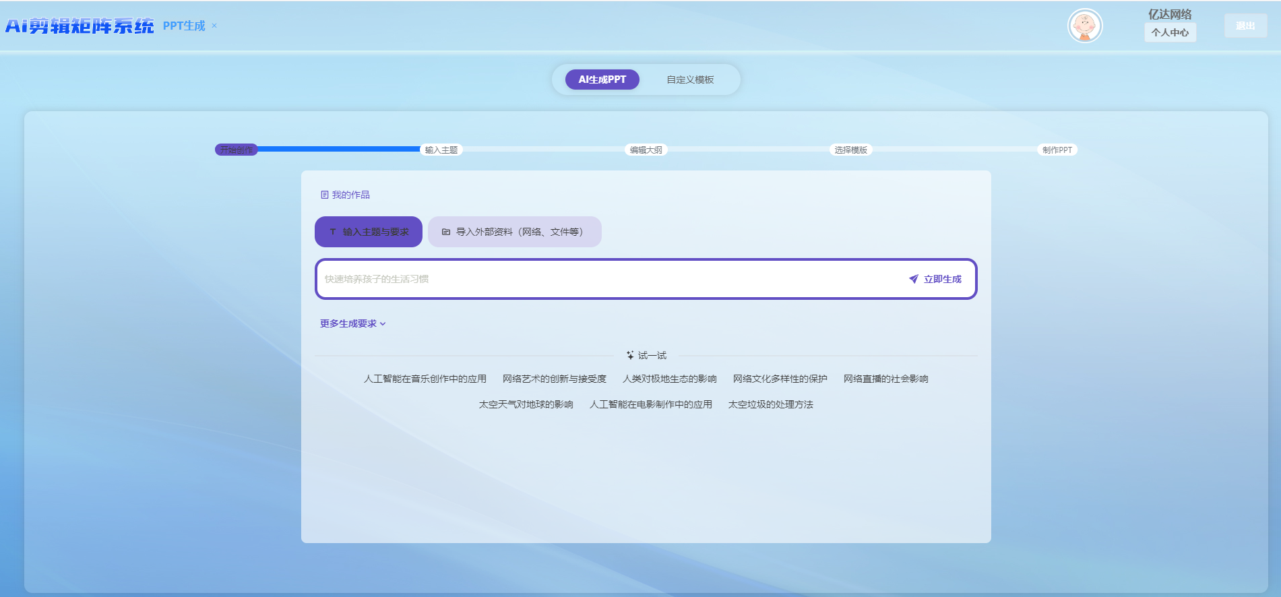1281x597 pixels.
Task: Pick the 太空垃圾的处理方法 suggestion
Action: click(x=770, y=404)
